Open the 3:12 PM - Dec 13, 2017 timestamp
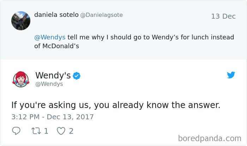 click(x=52, y=116)
